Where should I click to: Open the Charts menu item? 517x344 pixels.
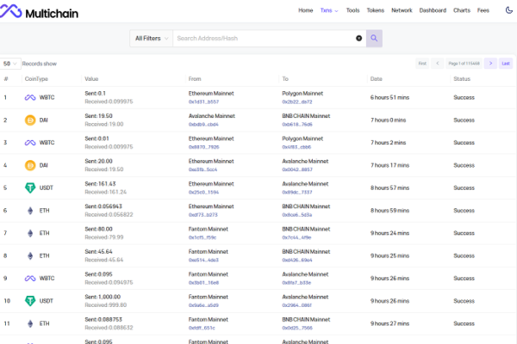[462, 10]
